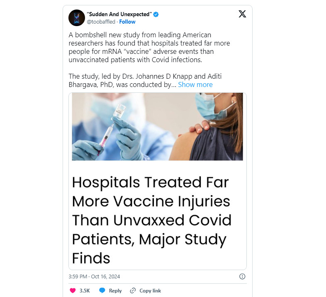326x297 pixels.
Task: Click the chain link icon
Action: pos(133,290)
